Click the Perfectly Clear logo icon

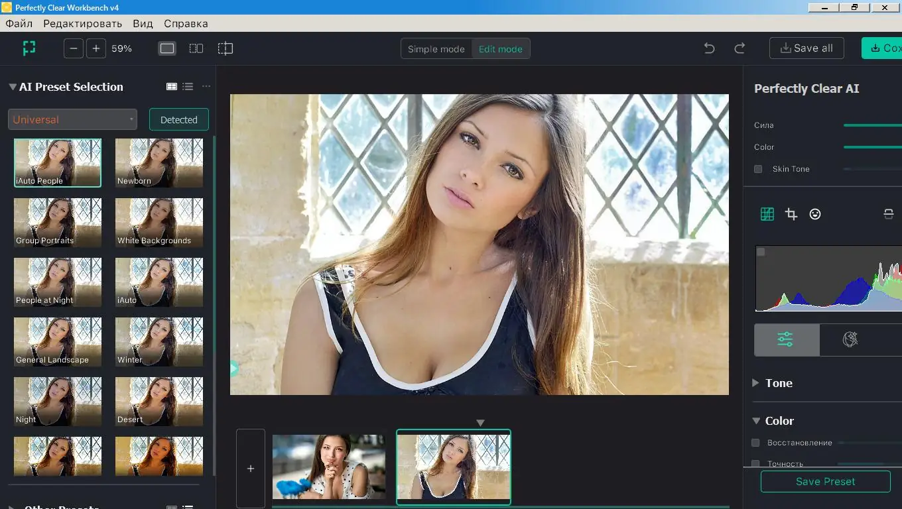tap(28, 48)
